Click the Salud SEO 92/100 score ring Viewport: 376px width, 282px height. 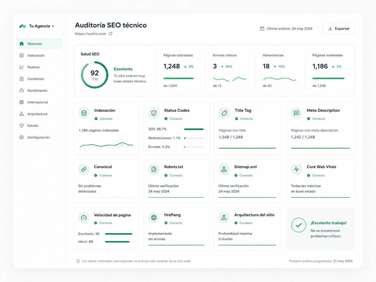click(95, 75)
